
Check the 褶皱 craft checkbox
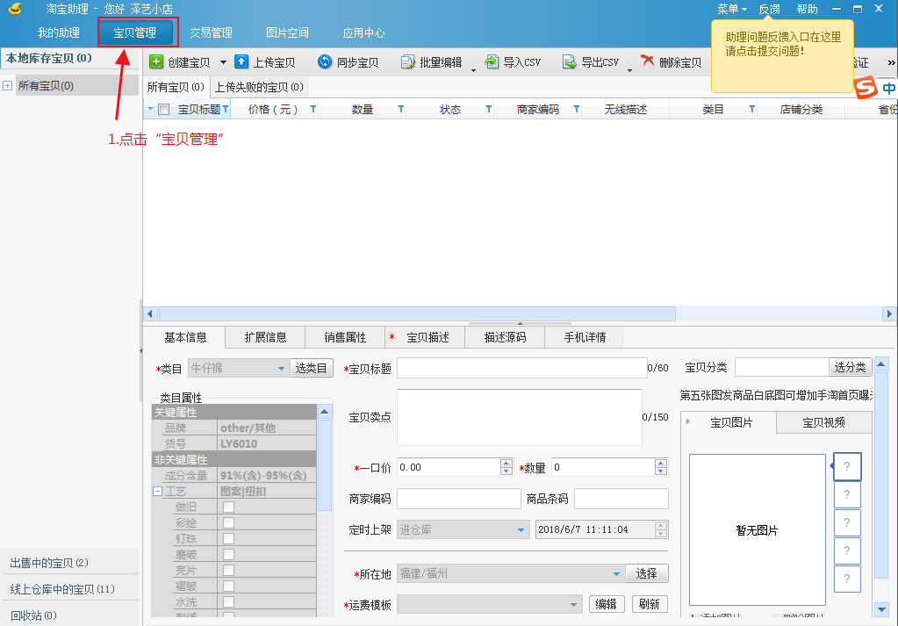[228, 586]
